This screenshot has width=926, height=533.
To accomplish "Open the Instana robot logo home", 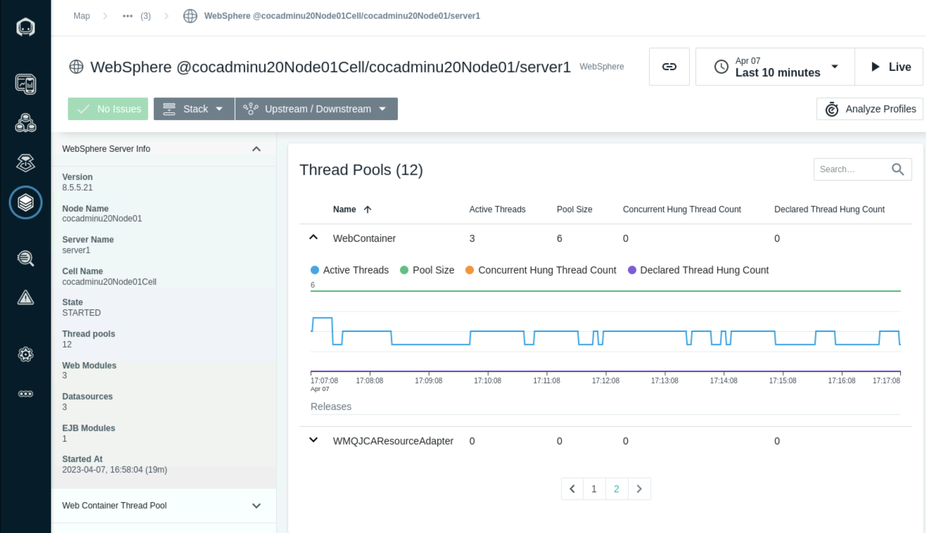I will click(25, 27).
